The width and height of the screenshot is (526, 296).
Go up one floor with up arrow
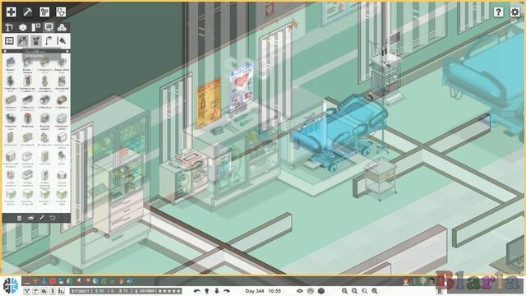point(207,291)
